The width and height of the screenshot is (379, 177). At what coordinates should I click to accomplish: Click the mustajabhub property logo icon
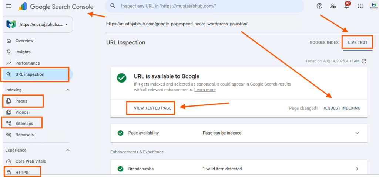[x=11, y=24]
